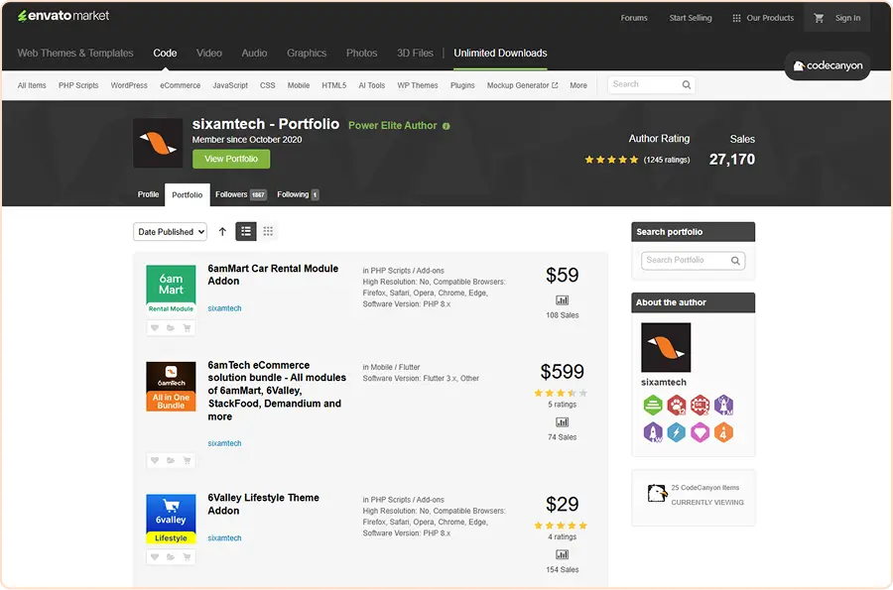Add 6amMart Car Rental Module to cart

pos(187,327)
